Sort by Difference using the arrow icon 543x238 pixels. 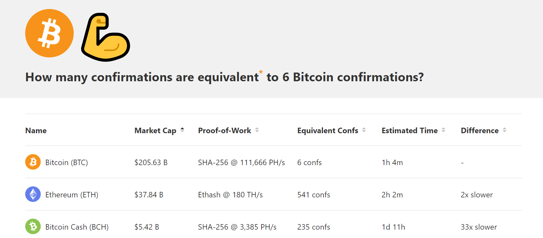[505, 130]
